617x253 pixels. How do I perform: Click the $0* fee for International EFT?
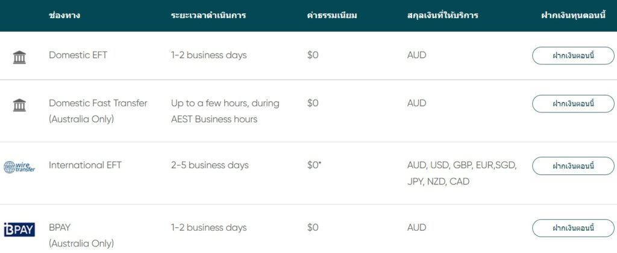click(314, 165)
